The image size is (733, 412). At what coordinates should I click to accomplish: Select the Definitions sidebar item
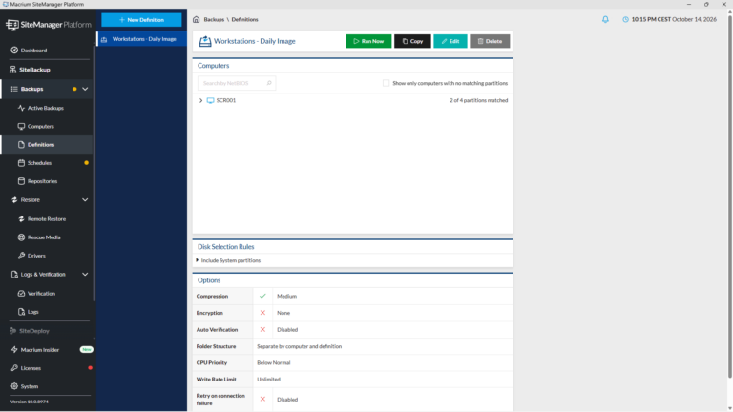click(47, 145)
